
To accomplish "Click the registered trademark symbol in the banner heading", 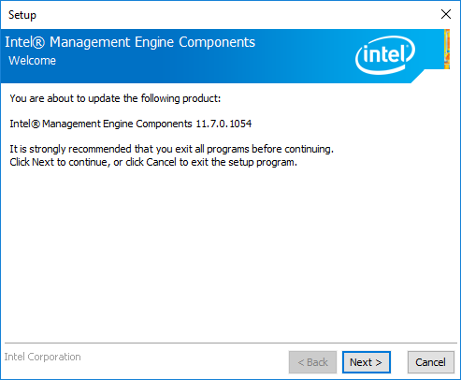I will (38, 43).
